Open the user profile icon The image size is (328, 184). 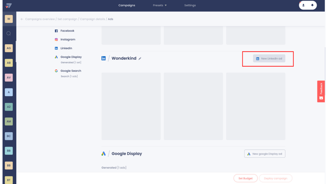[x=303, y=5]
